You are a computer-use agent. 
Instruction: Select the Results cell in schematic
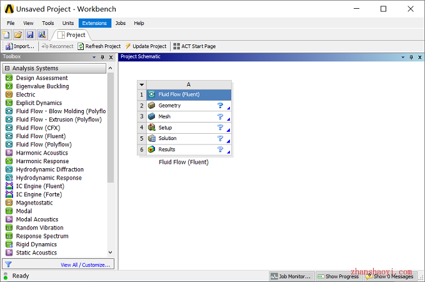[x=189, y=149]
